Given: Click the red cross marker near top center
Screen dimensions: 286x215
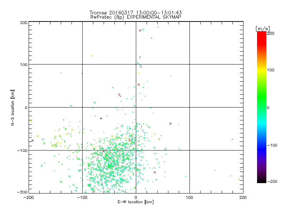Looking at the screenshot, I should click(140, 30).
